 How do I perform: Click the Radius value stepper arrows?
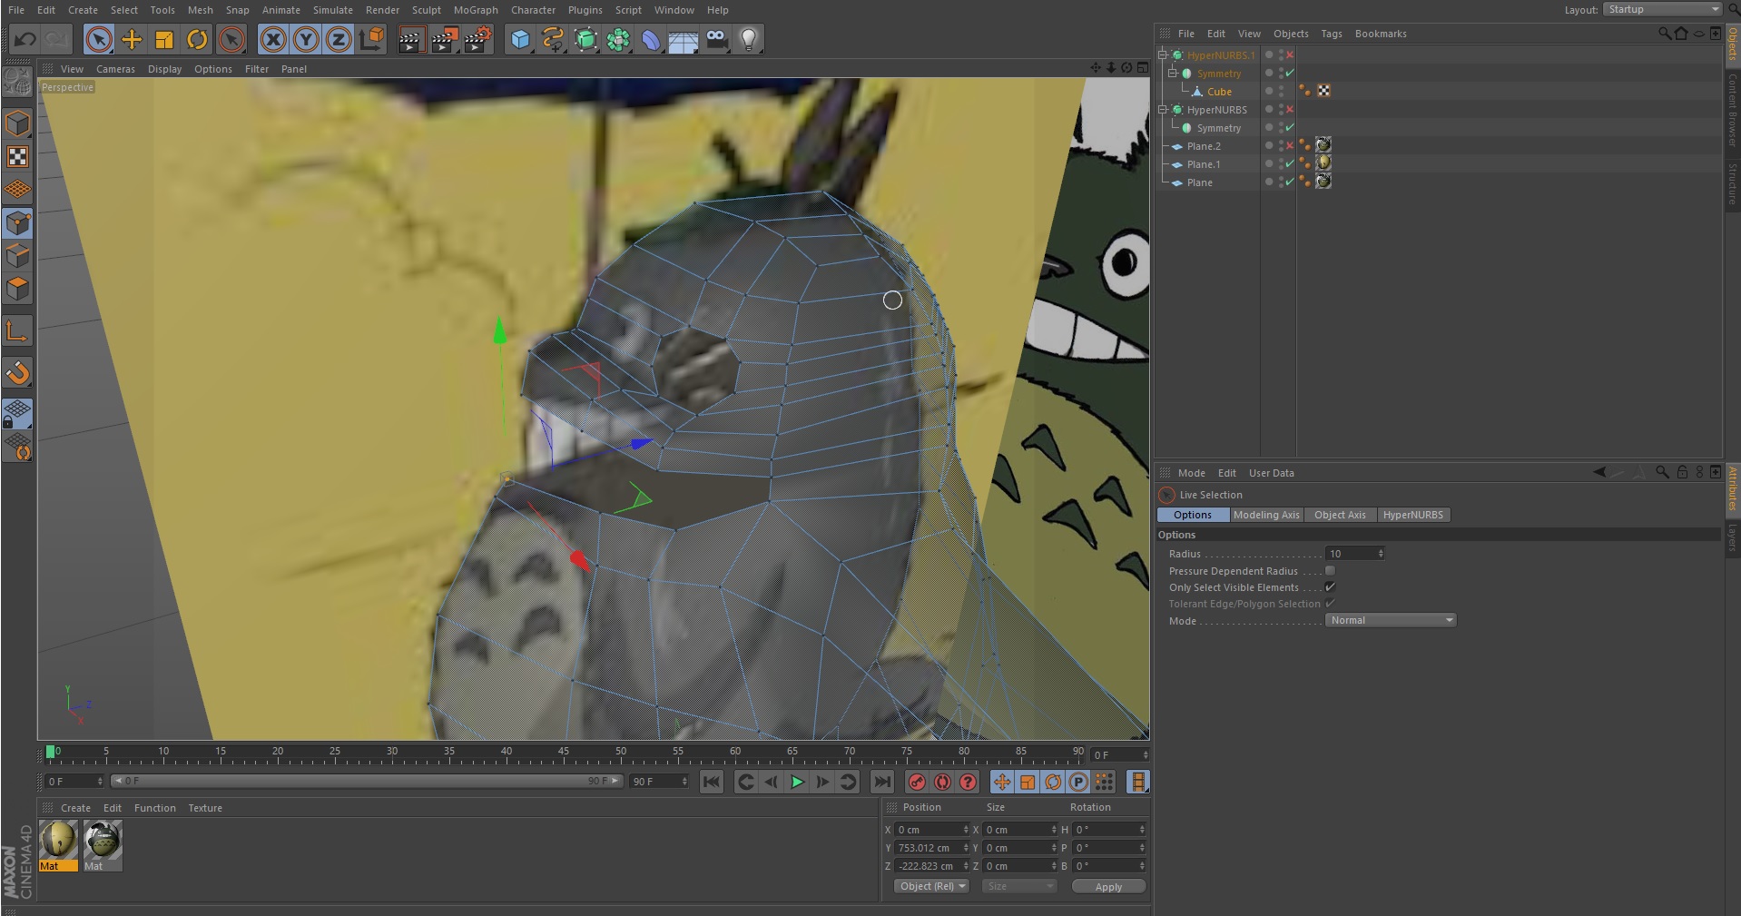pos(1381,553)
